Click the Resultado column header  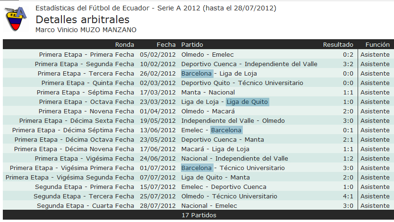pos(338,45)
